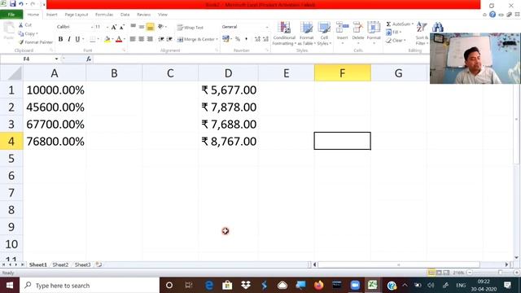Switch to the Page Layout tab
521x293 pixels.
pyautogui.click(x=76, y=15)
